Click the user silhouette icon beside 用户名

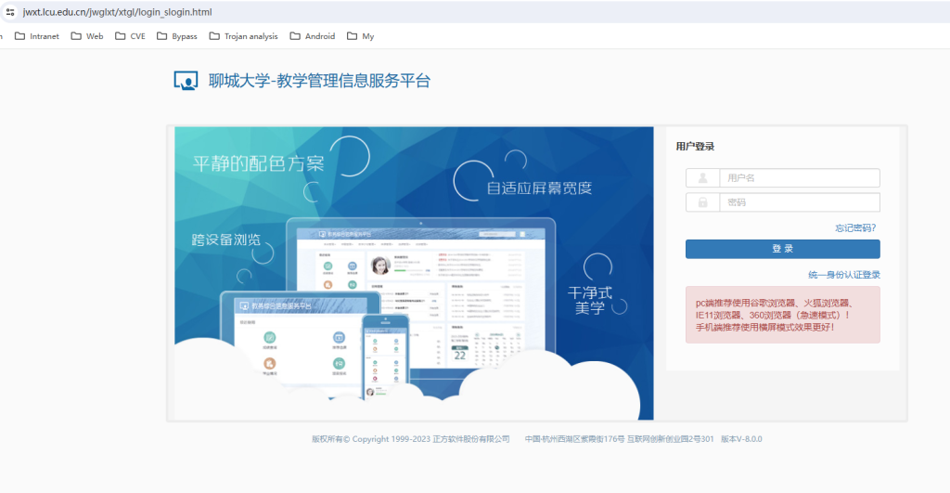coord(702,178)
